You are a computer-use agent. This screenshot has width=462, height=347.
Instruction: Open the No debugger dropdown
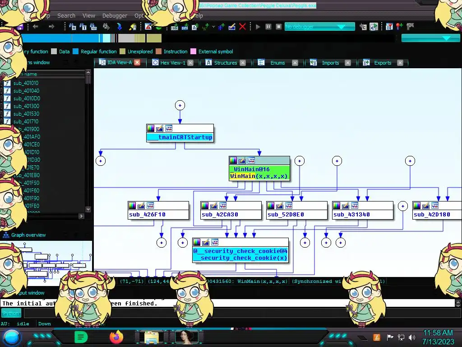point(320,27)
